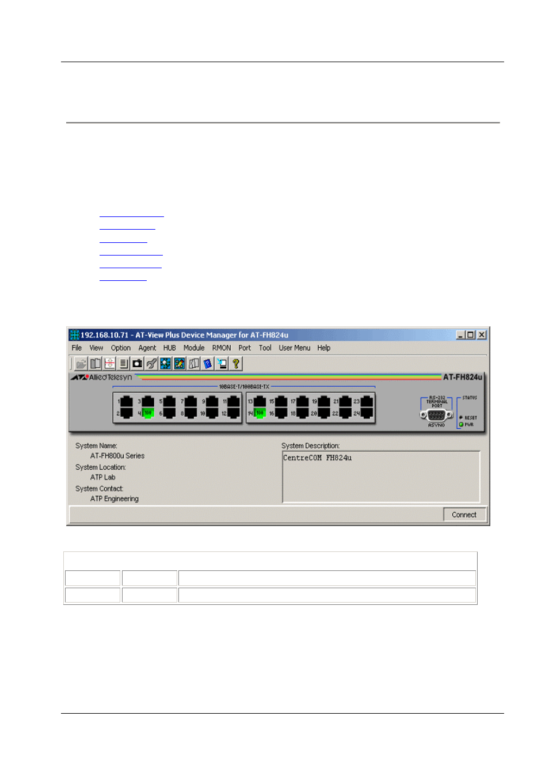Click the Connect button
This screenshot has height=777, width=549.
coord(464,515)
